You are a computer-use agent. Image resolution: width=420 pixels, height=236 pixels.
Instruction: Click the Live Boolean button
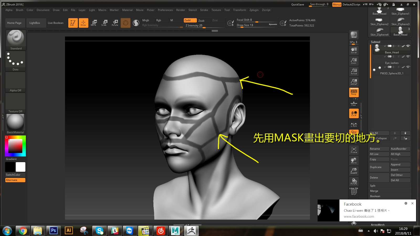[56, 23]
